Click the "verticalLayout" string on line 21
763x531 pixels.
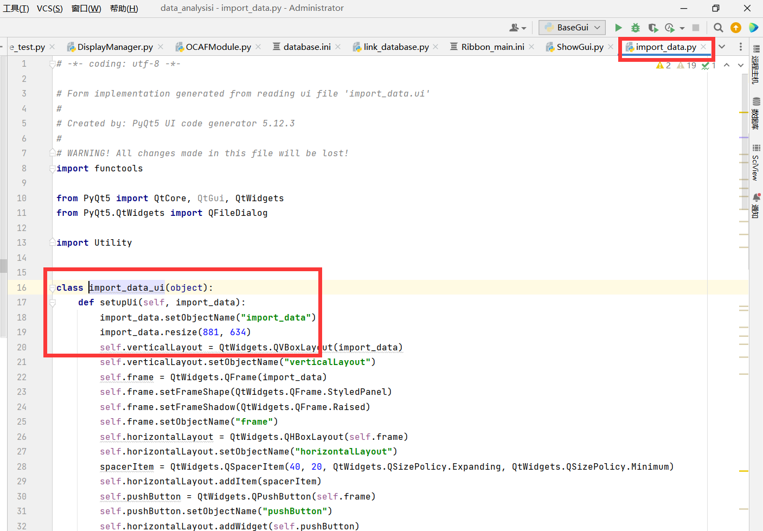tap(328, 362)
